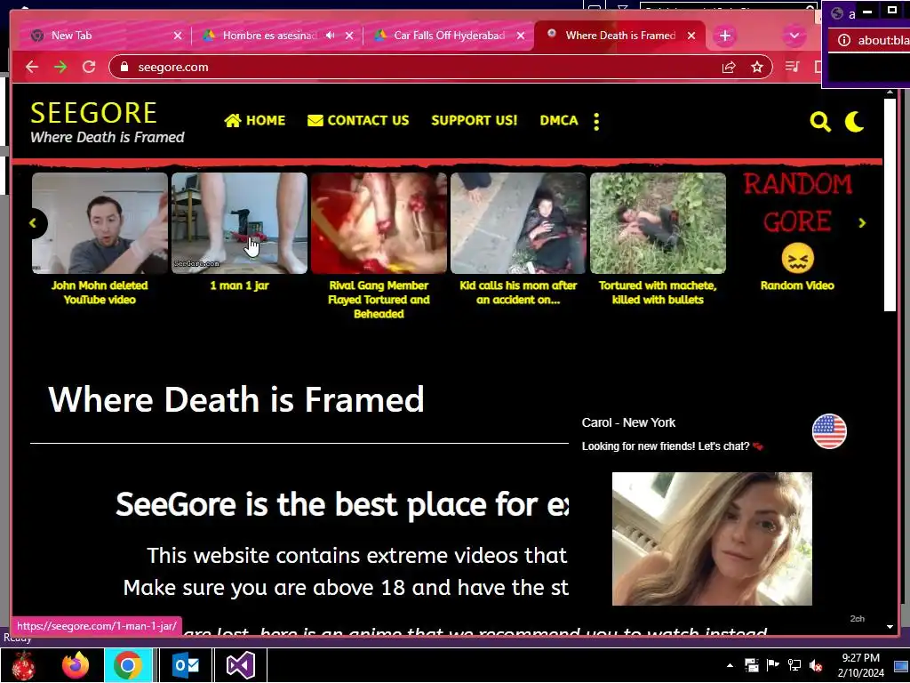Screen dimensions: 910x683
Task: Go back to the previous page
Action: pos(32,68)
